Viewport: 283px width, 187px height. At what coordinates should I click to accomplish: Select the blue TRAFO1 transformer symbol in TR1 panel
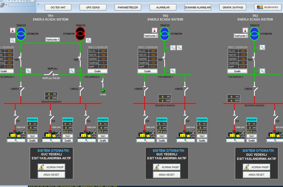click(21, 33)
